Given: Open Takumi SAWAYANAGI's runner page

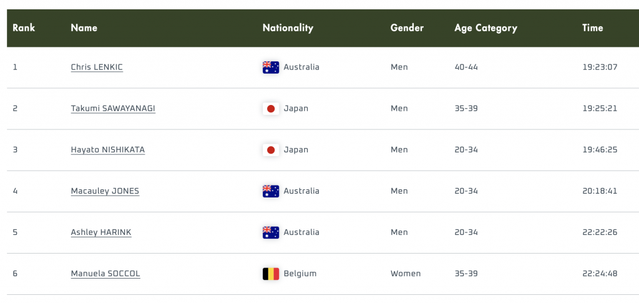Looking at the screenshot, I should pos(113,109).
